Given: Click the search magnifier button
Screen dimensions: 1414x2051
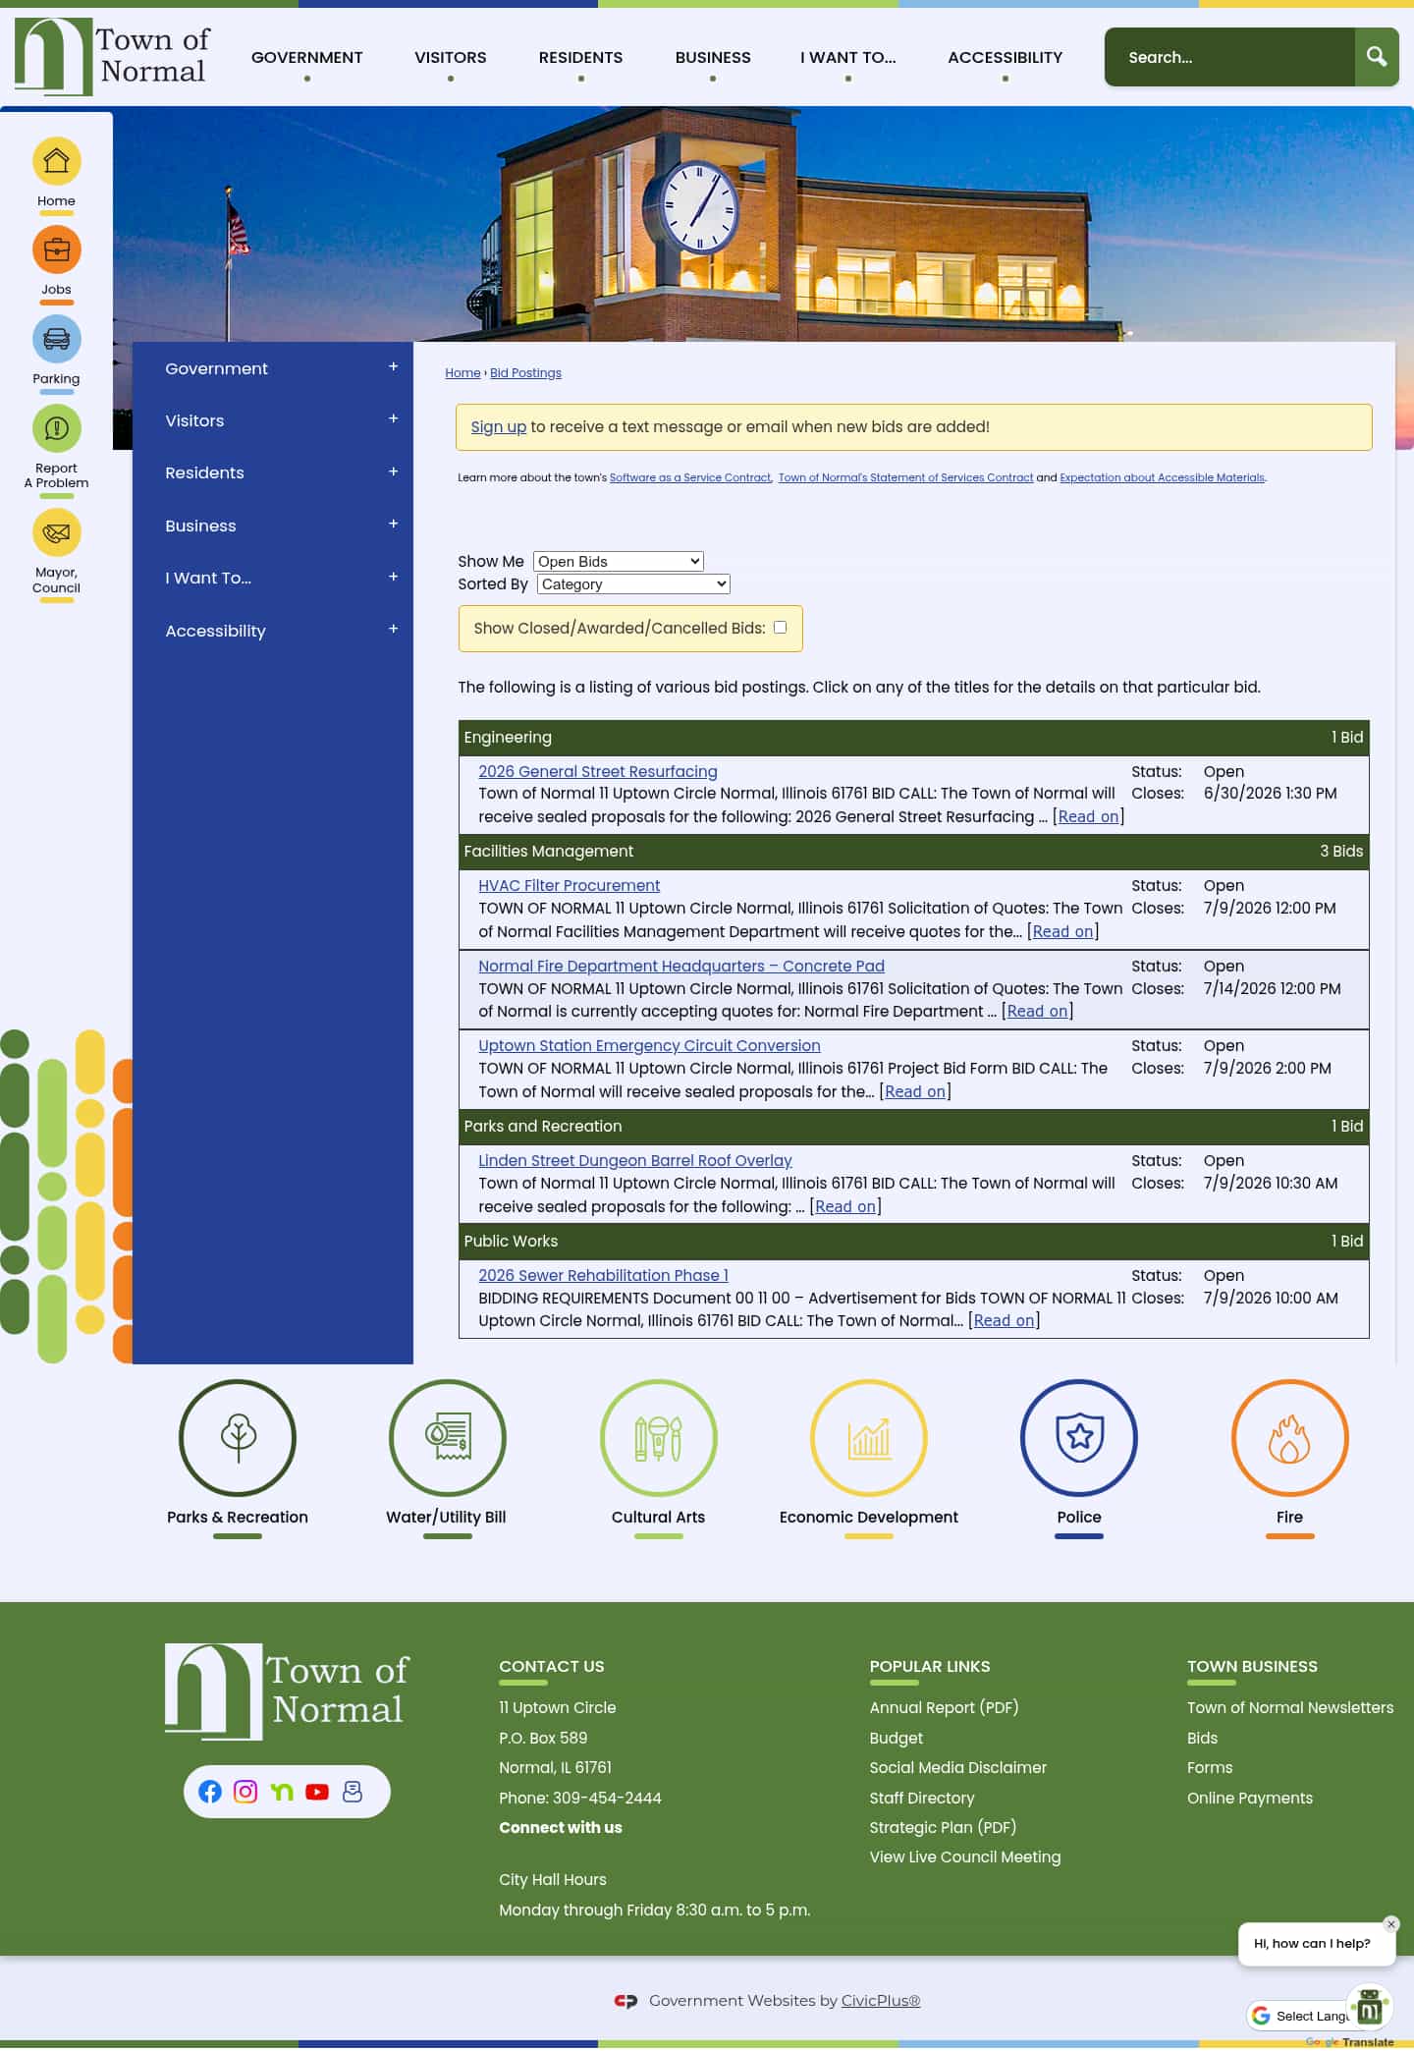Looking at the screenshot, I should pos(1377,57).
